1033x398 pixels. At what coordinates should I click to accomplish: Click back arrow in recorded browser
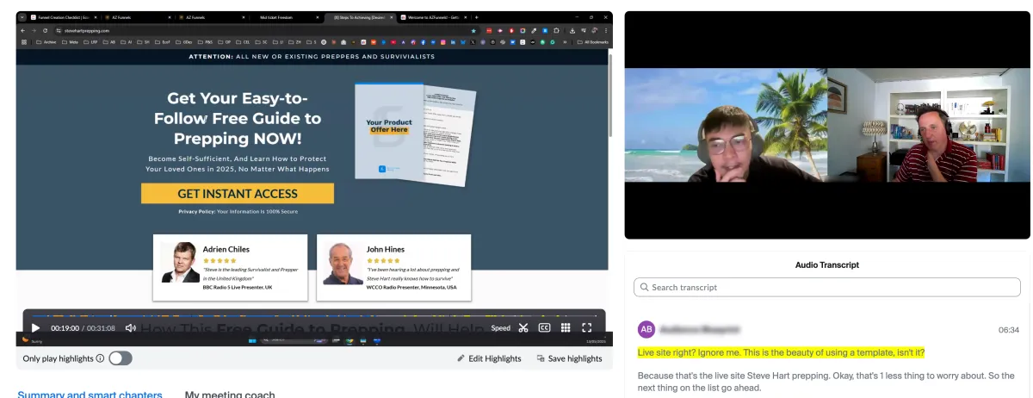point(23,30)
